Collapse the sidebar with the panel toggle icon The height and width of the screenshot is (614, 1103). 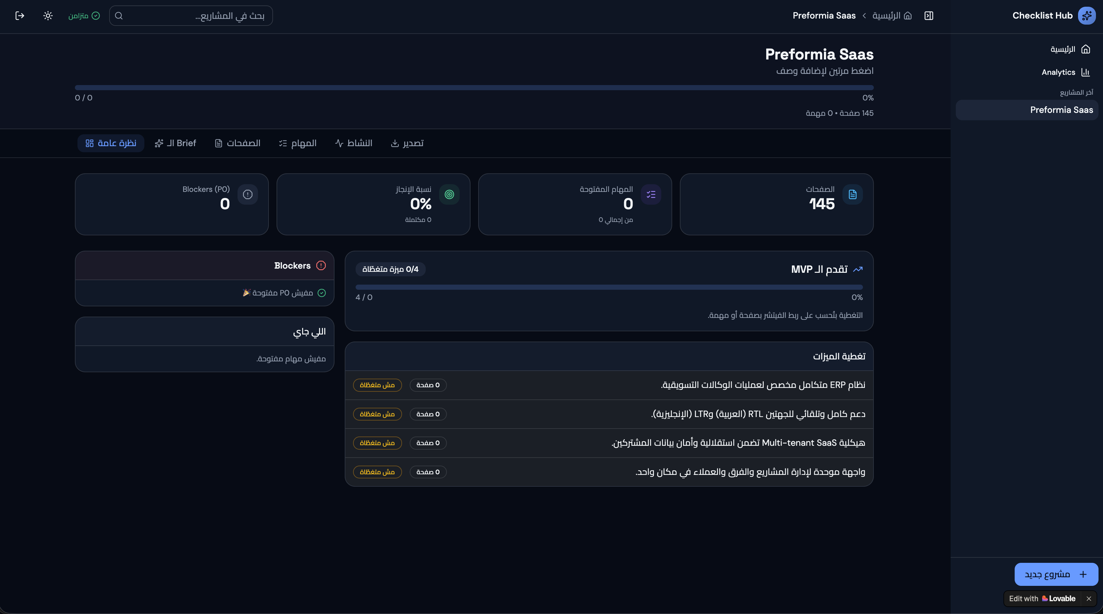click(x=929, y=16)
